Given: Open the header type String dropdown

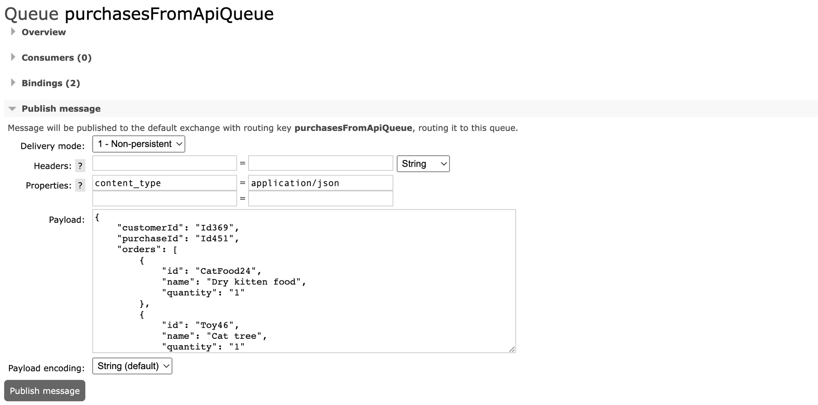Looking at the screenshot, I should [423, 163].
